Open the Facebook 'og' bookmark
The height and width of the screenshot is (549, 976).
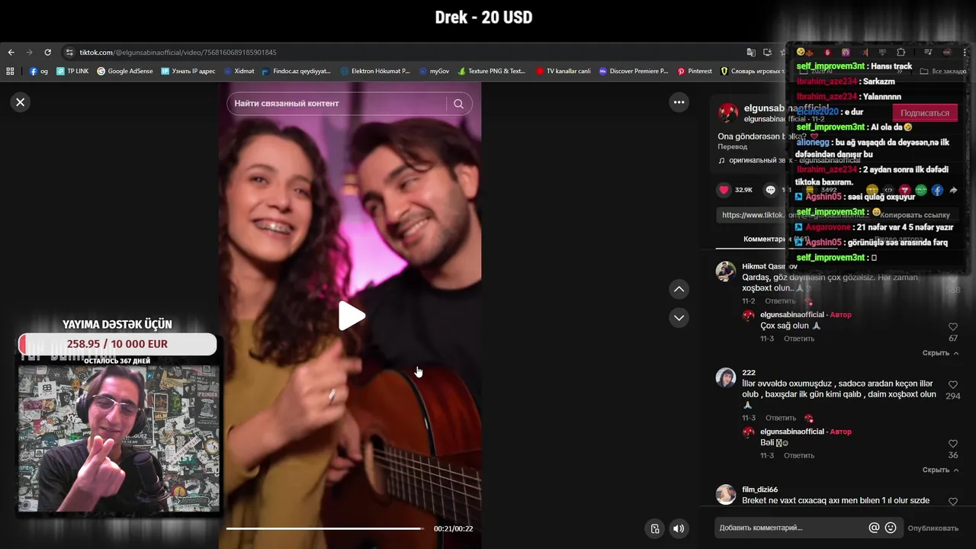click(39, 71)
